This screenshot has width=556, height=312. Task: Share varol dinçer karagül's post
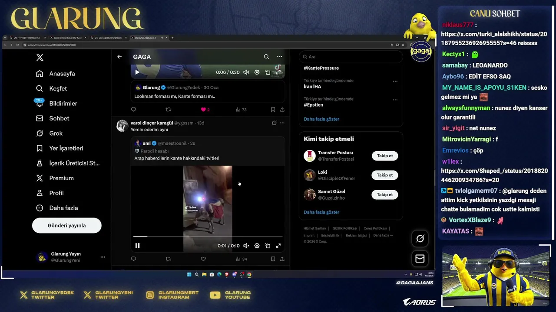(x=282, y=259)
